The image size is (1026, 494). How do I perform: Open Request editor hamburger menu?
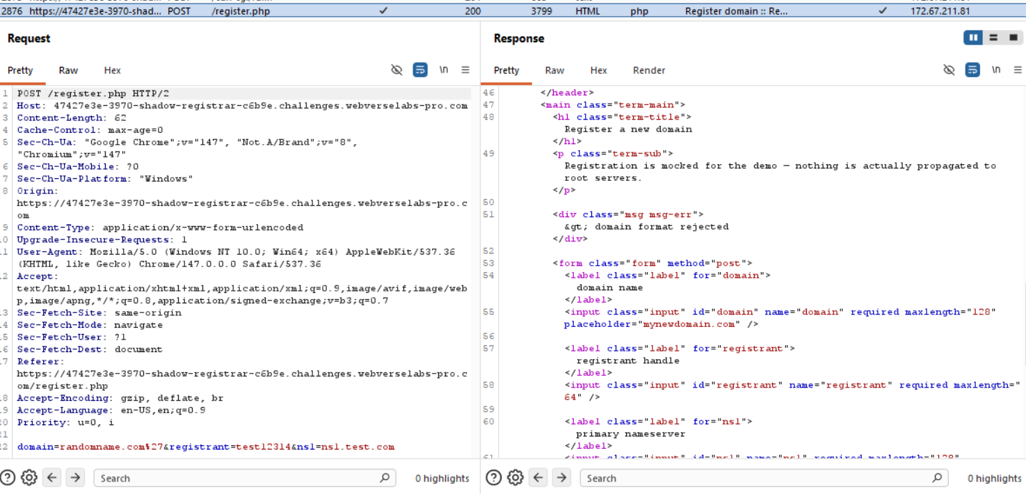coord(465,70)
